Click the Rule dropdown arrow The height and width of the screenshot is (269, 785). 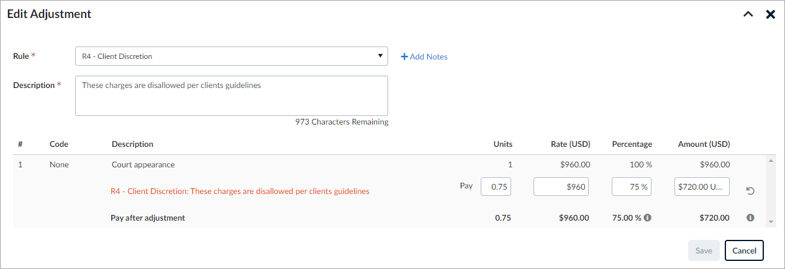point(380,56)
